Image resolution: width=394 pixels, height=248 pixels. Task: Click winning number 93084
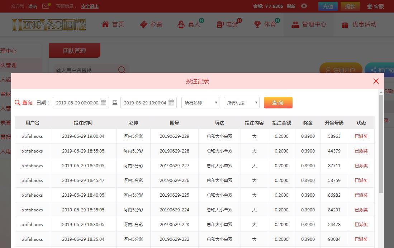pos(334,239)
